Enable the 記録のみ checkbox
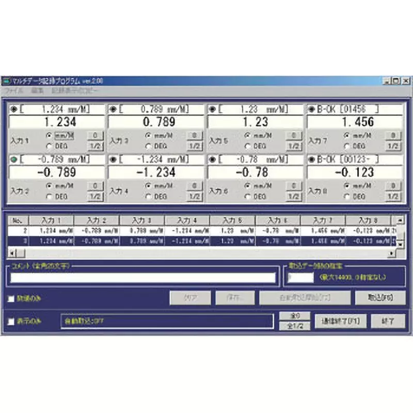The height and width of the screenshot is (413, 413). [x=10, y=298]
